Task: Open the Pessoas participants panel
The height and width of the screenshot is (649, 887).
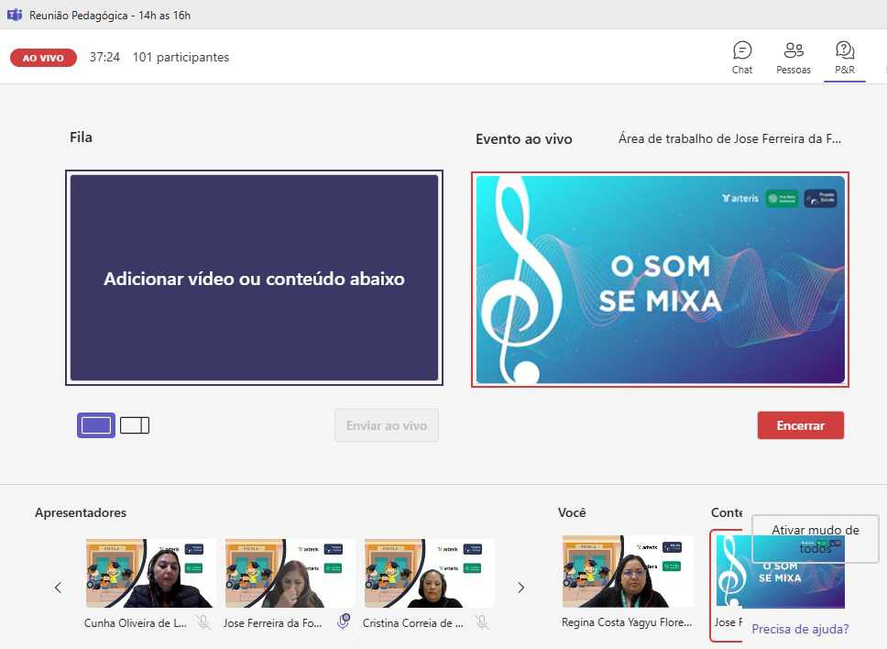Action: [794, 57]
